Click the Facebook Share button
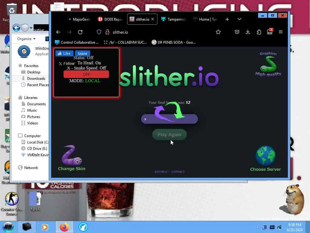This screenshot has width=310, height=233. pyautogui.click(x=82, y=53)
